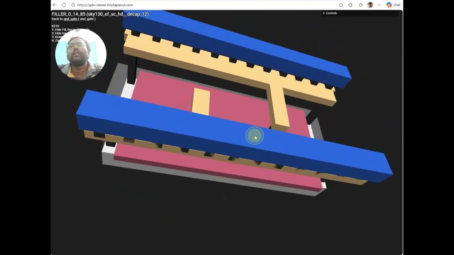The width and height of the screenshot is (454, 255).
Task: Reload the page with the refresh icon
Action: click(x=64, y=5)
